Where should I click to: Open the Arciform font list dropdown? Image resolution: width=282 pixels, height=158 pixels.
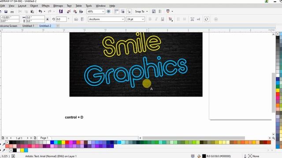123,19
